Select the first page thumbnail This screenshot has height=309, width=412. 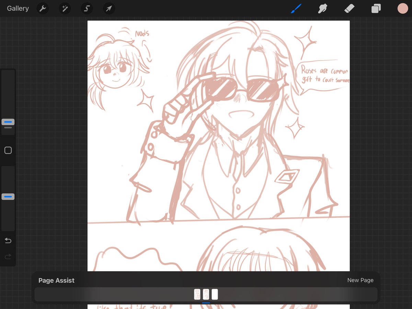197,294
